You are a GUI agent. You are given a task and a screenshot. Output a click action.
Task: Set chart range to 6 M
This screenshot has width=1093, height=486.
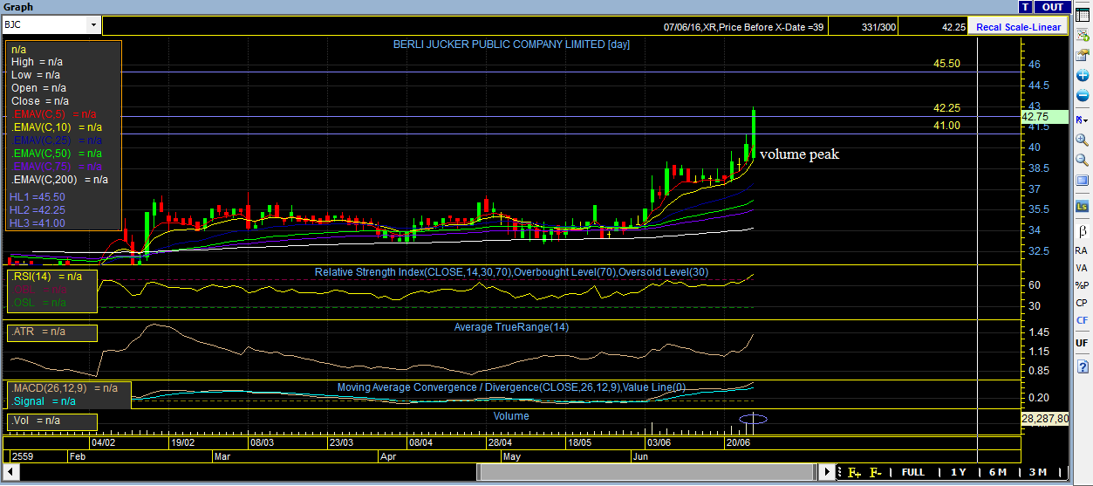click(x=998, y=472)
